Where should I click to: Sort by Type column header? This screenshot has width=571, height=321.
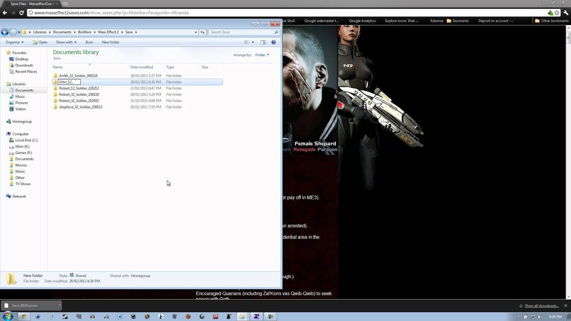(x=182, y=67)
